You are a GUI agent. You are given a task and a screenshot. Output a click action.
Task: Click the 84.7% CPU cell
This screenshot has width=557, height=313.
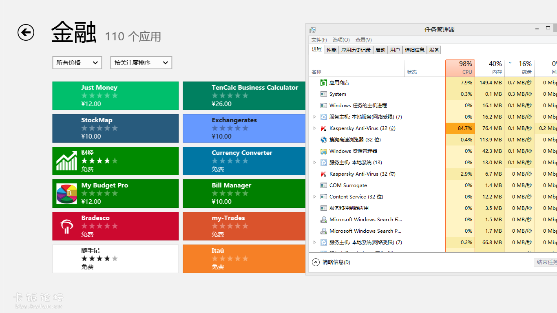[x=460, y=128]
